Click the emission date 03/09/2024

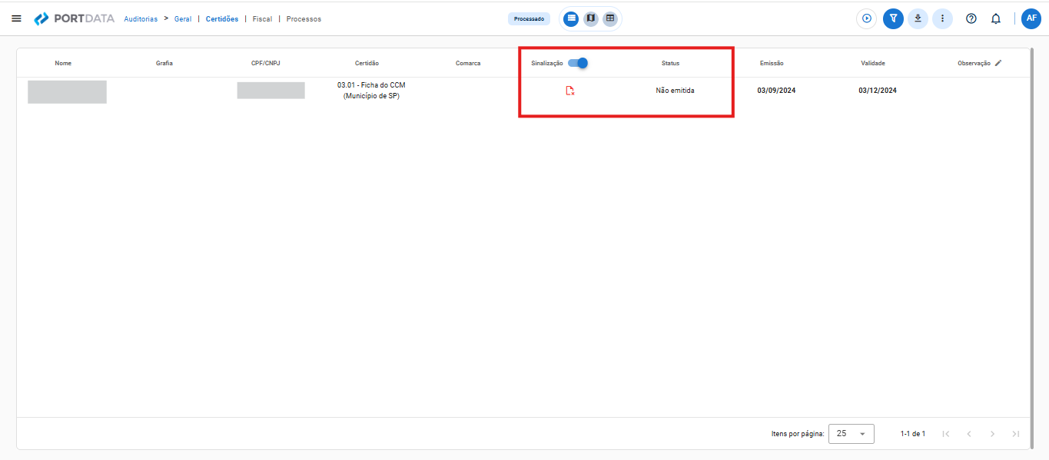(x=776, y=91)
